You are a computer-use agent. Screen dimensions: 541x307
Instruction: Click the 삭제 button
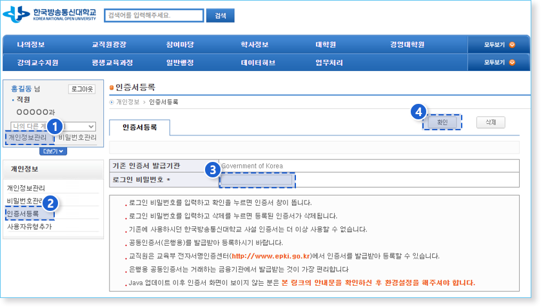(491, 122)
